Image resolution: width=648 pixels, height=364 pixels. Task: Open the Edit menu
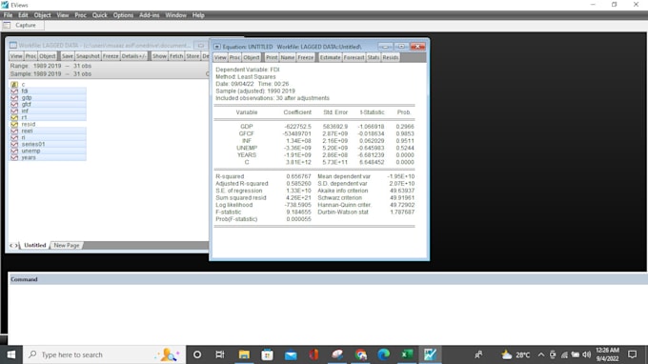23,15
